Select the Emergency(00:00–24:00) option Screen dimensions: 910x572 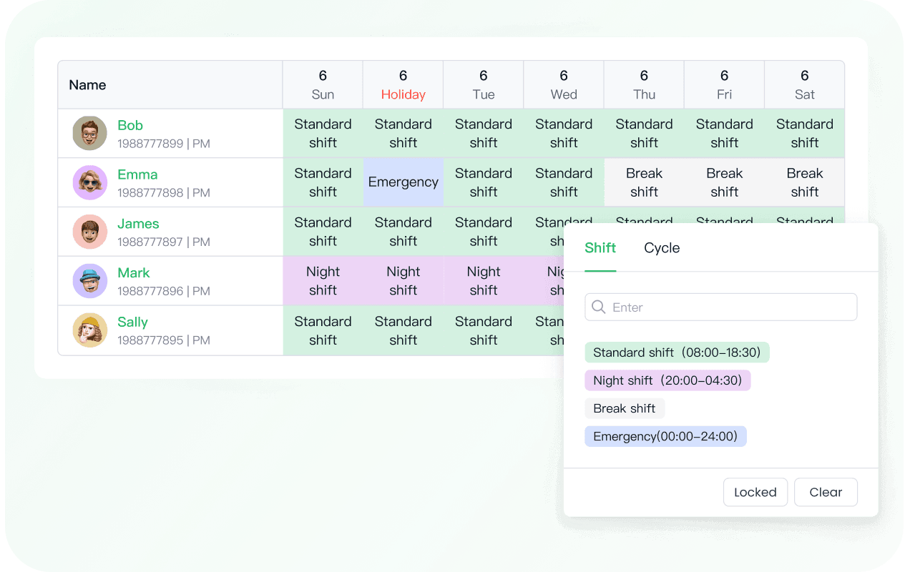(x=665, y=436)
